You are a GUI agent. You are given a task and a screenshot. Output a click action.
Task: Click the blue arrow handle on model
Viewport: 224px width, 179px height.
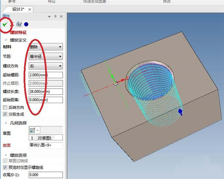coord(180,111)
